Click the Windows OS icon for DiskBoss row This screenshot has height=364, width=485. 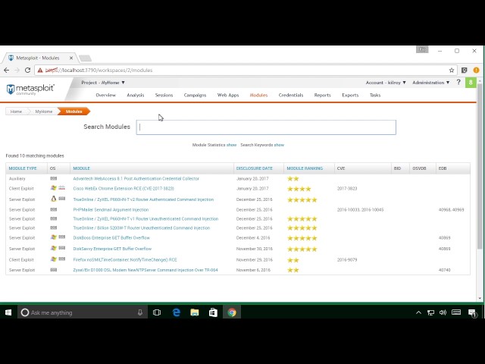tap(54, 237)
